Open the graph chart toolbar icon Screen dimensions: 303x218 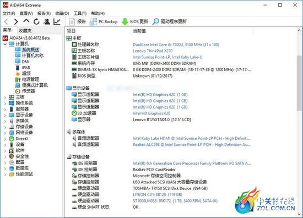tap(57, 21)
